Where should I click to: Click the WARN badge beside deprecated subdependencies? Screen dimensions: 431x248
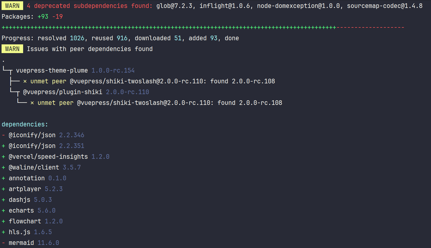pos(12,6)
